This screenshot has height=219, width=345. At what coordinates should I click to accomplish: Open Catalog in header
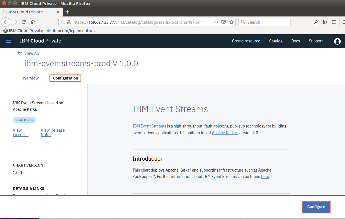276,41
